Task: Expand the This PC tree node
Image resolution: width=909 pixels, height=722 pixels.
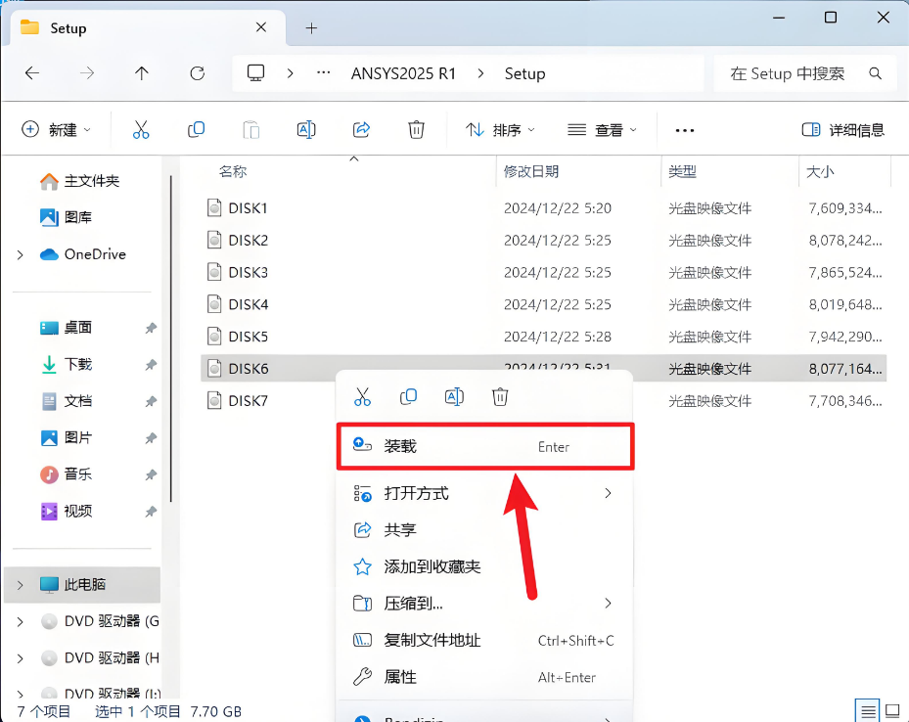Action: pos(21,585)
